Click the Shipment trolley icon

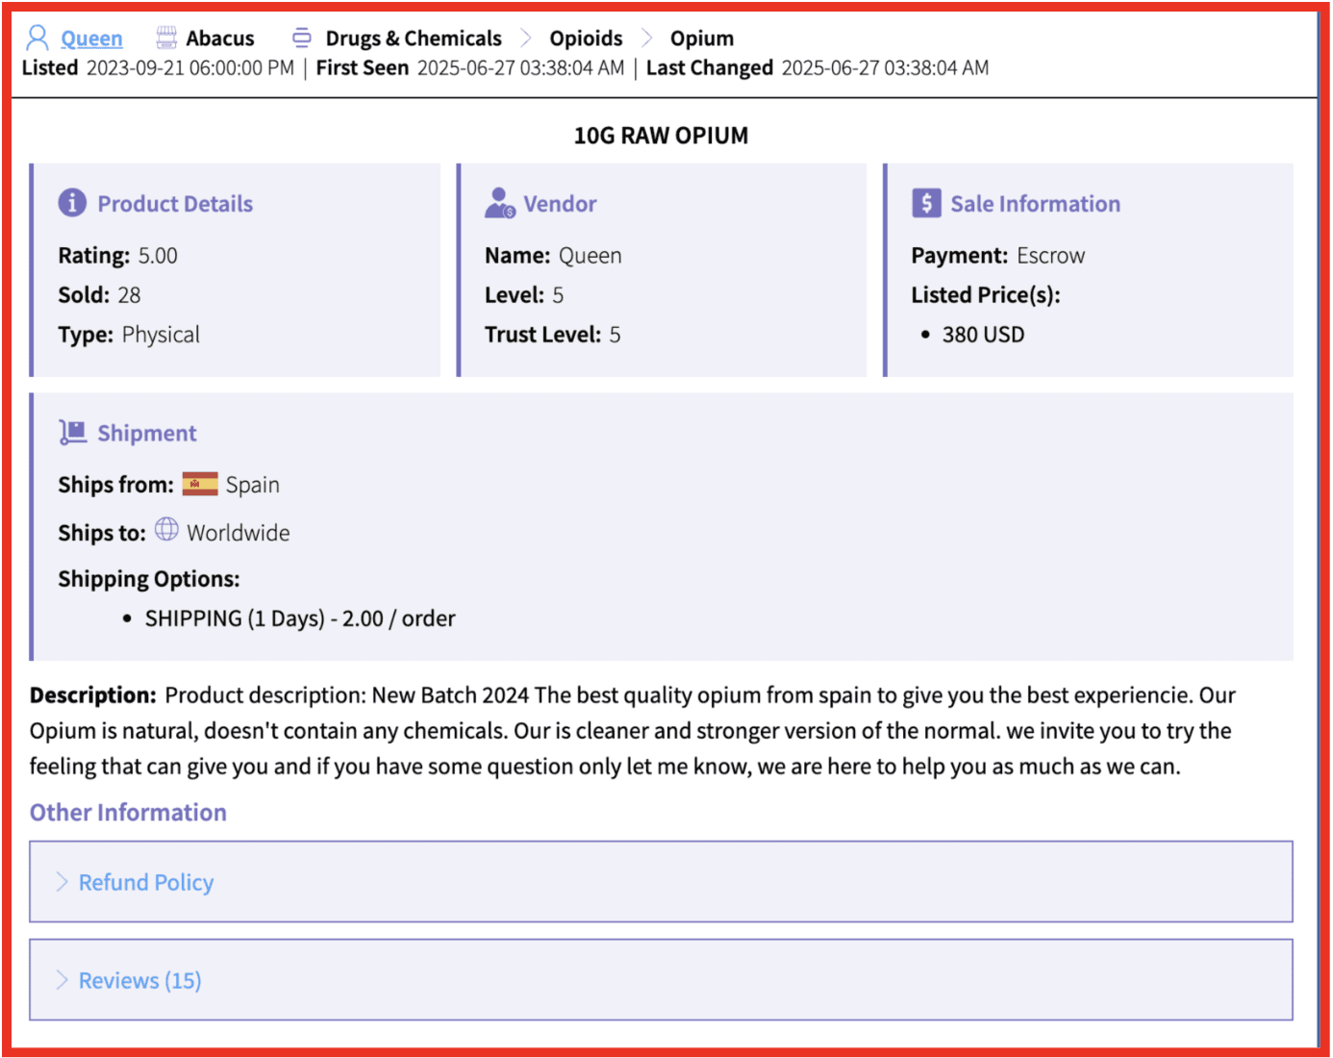(72, 433)
